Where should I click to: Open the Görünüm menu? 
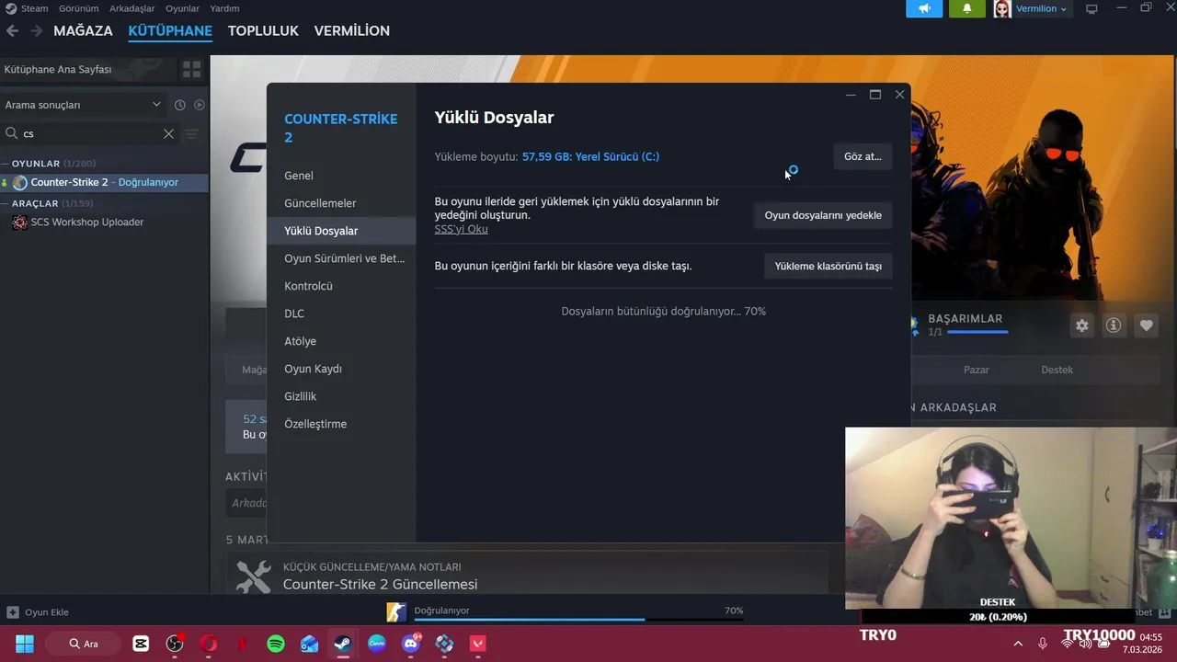[x=78, y=8]
